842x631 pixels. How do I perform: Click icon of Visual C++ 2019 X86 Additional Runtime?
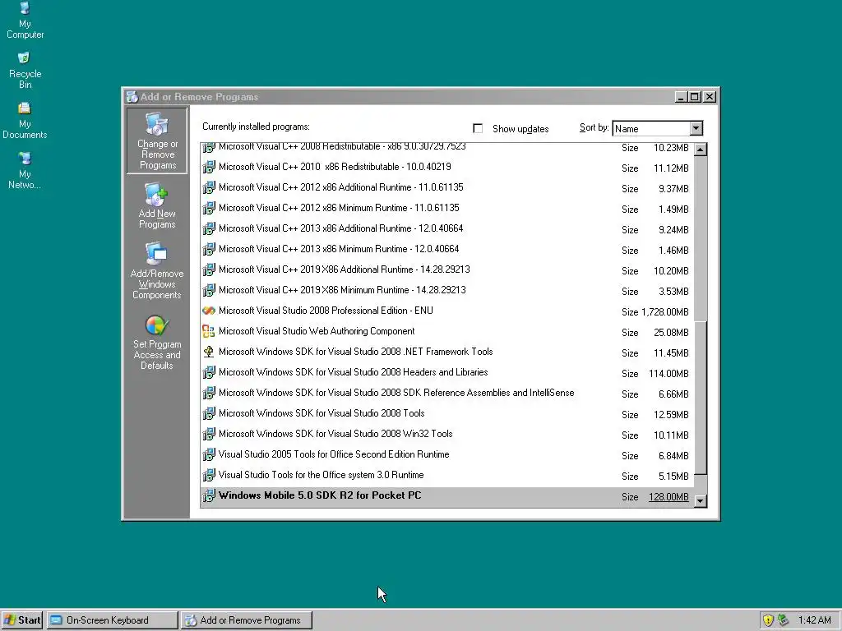point(209,269)
